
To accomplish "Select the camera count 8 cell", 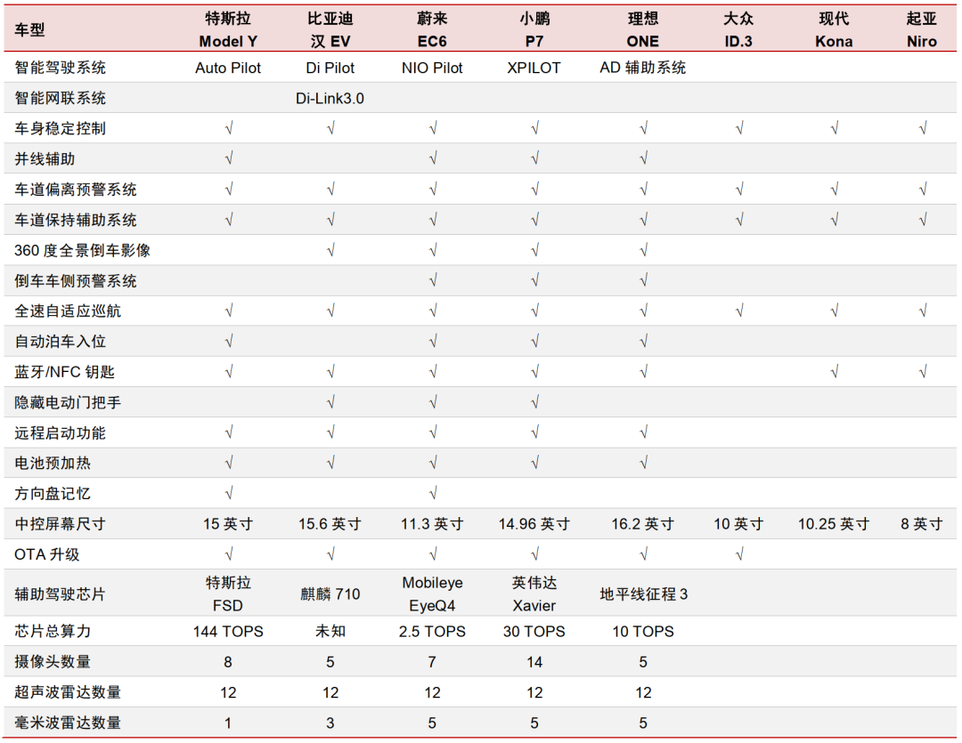I will point(228,662).
